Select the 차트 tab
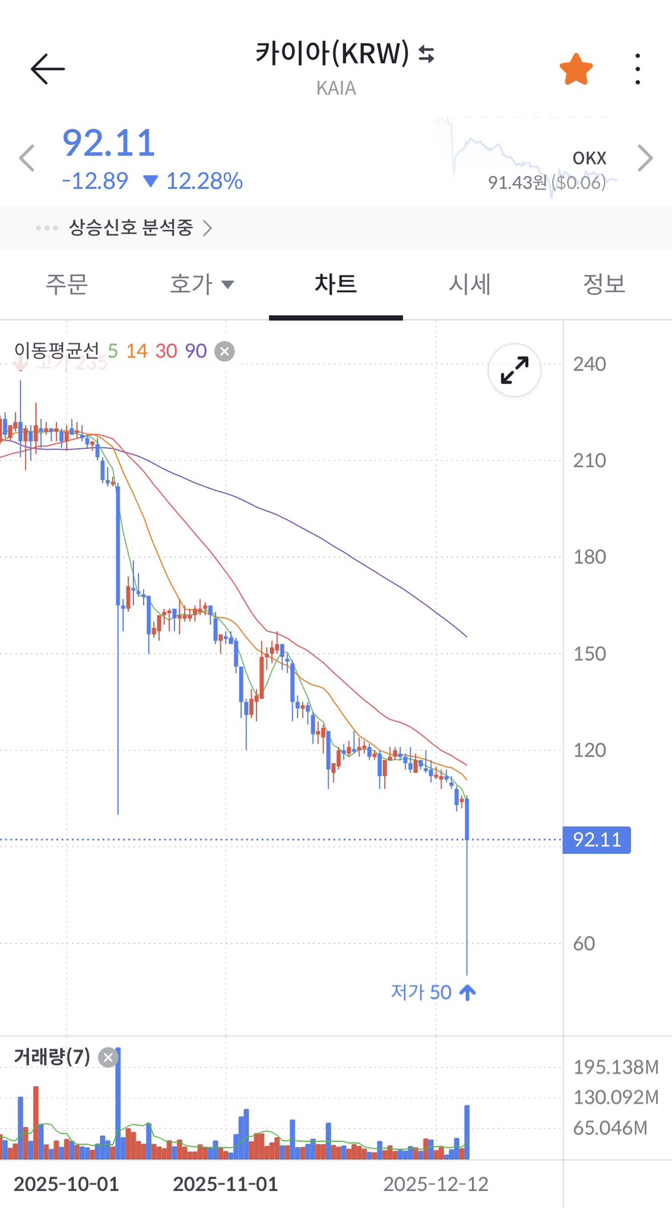The image size is (672, 1216). tap(335, 284)
